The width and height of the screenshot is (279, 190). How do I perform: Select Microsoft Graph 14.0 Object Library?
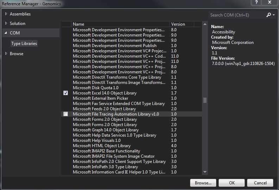pyautogui.click(x=132, y=130)
